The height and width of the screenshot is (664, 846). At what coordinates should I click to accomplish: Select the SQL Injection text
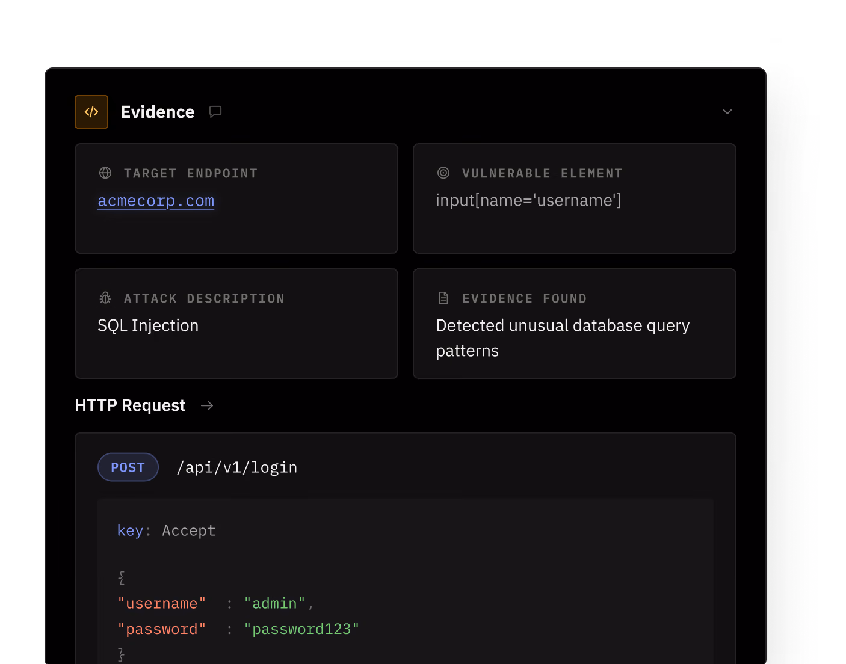click(148, 325)
